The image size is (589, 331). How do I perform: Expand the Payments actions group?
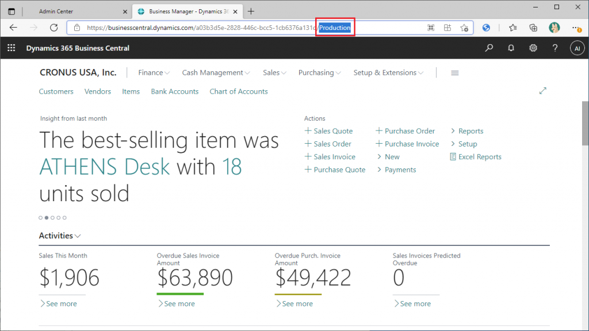[396, 170]
